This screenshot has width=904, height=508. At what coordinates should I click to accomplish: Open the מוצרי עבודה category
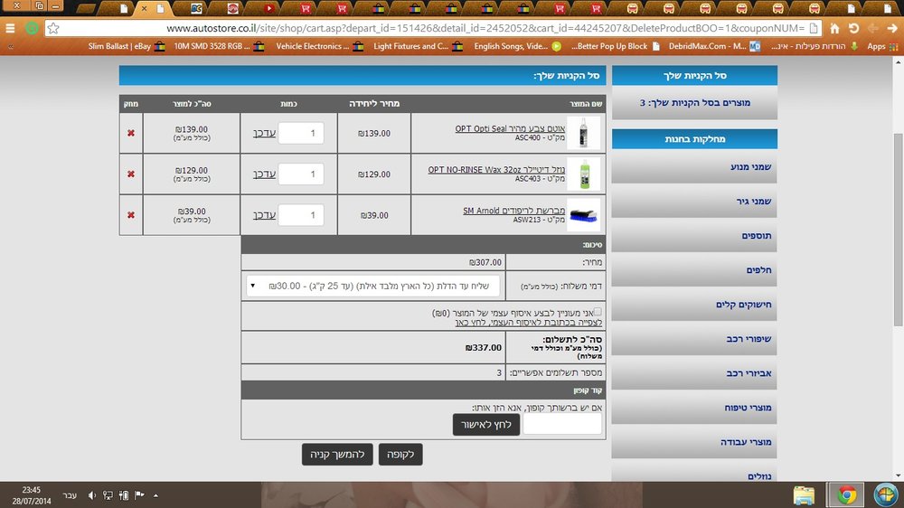coord(694,442)
